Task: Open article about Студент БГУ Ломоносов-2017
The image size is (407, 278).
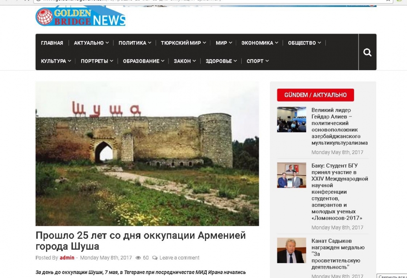Action: click(340, 192)
